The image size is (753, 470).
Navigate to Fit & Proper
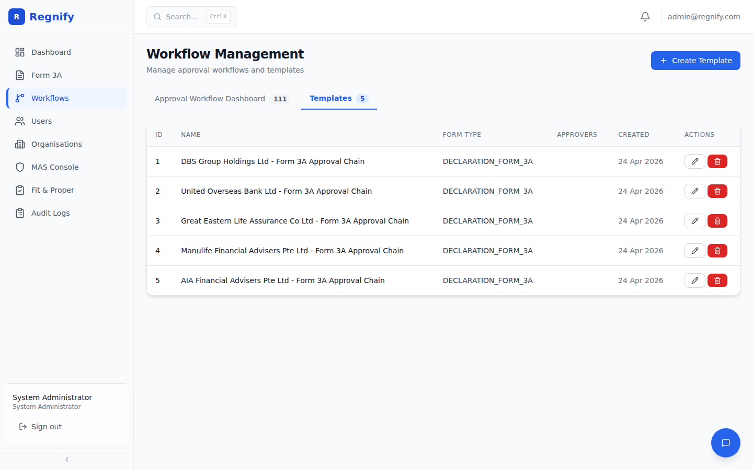point(67,190)
